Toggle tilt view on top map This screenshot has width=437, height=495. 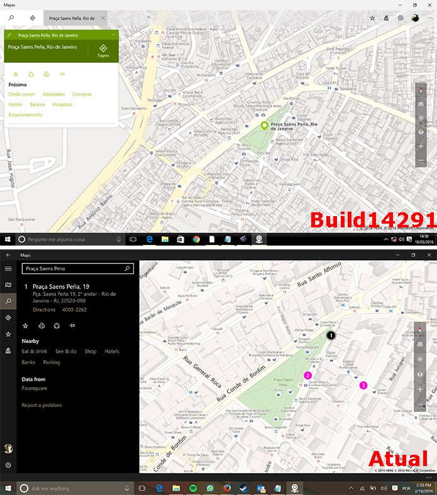(x=421, y=104)
